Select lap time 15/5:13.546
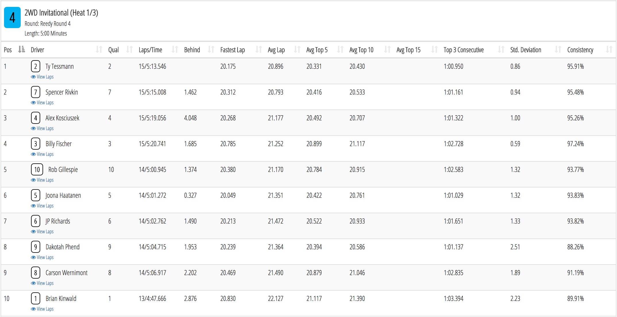 coord(152,66)
